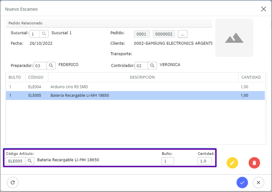Viewport: 272px width, 192px height.
Task: Click the Pedido 0000002 number field
Action: point(164,34)
